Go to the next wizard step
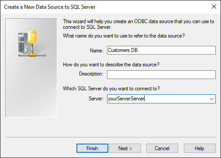221x158 pixels. pos(125,148)
